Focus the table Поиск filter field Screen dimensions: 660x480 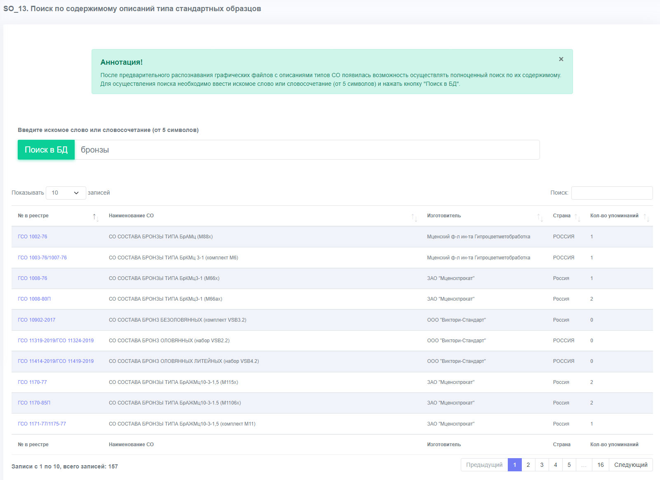point(612,193)
